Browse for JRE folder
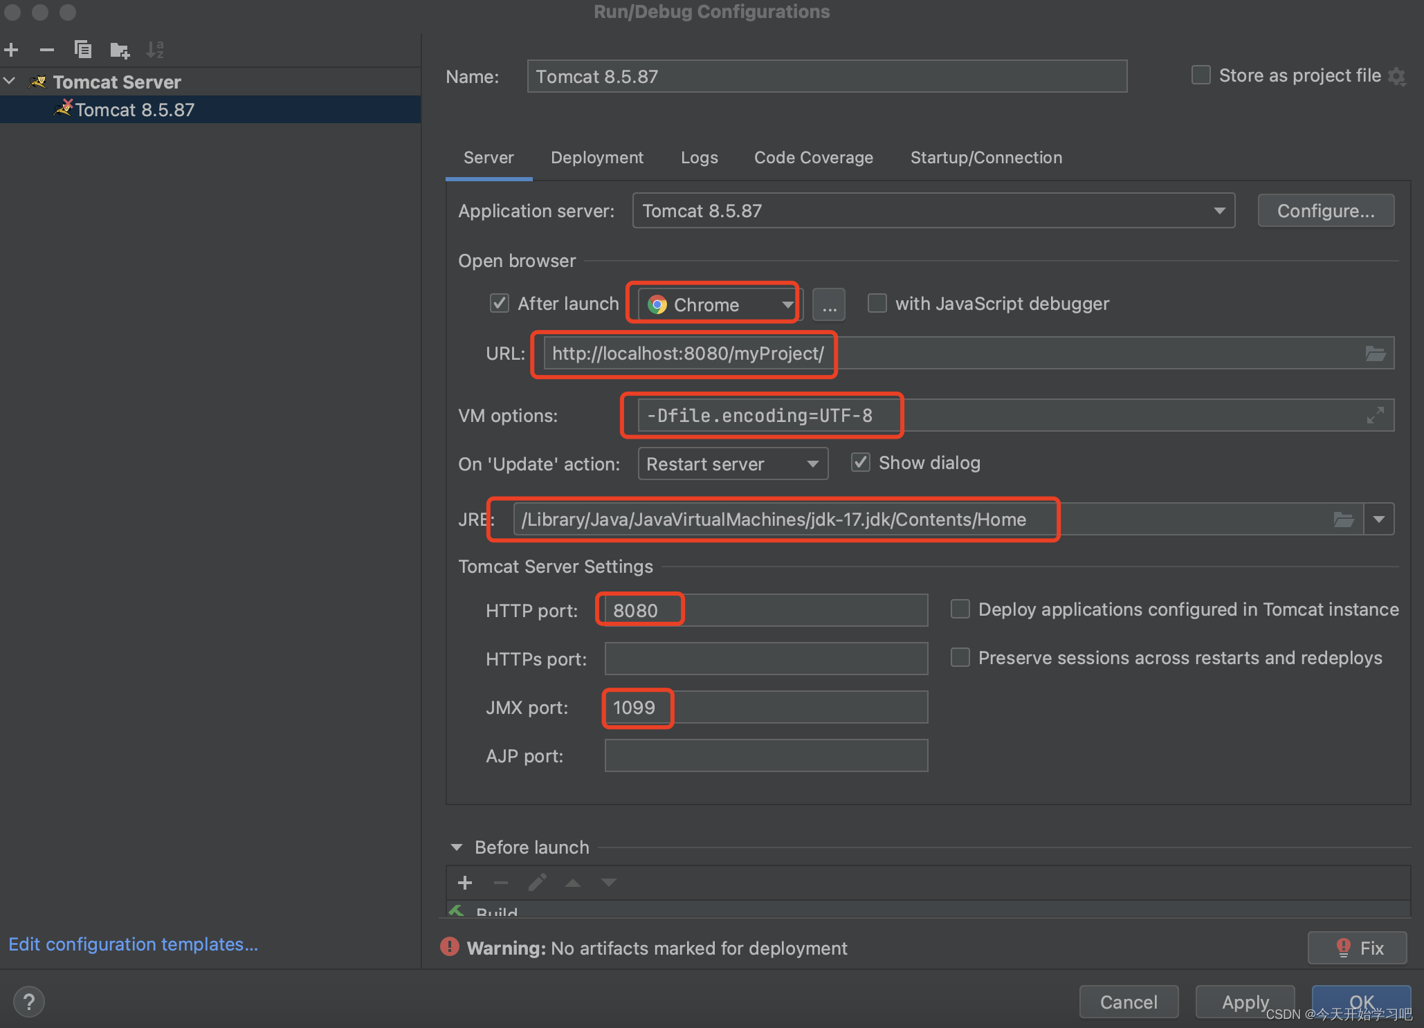This screenshot has height=1028, width=1424. point(1344,519)
